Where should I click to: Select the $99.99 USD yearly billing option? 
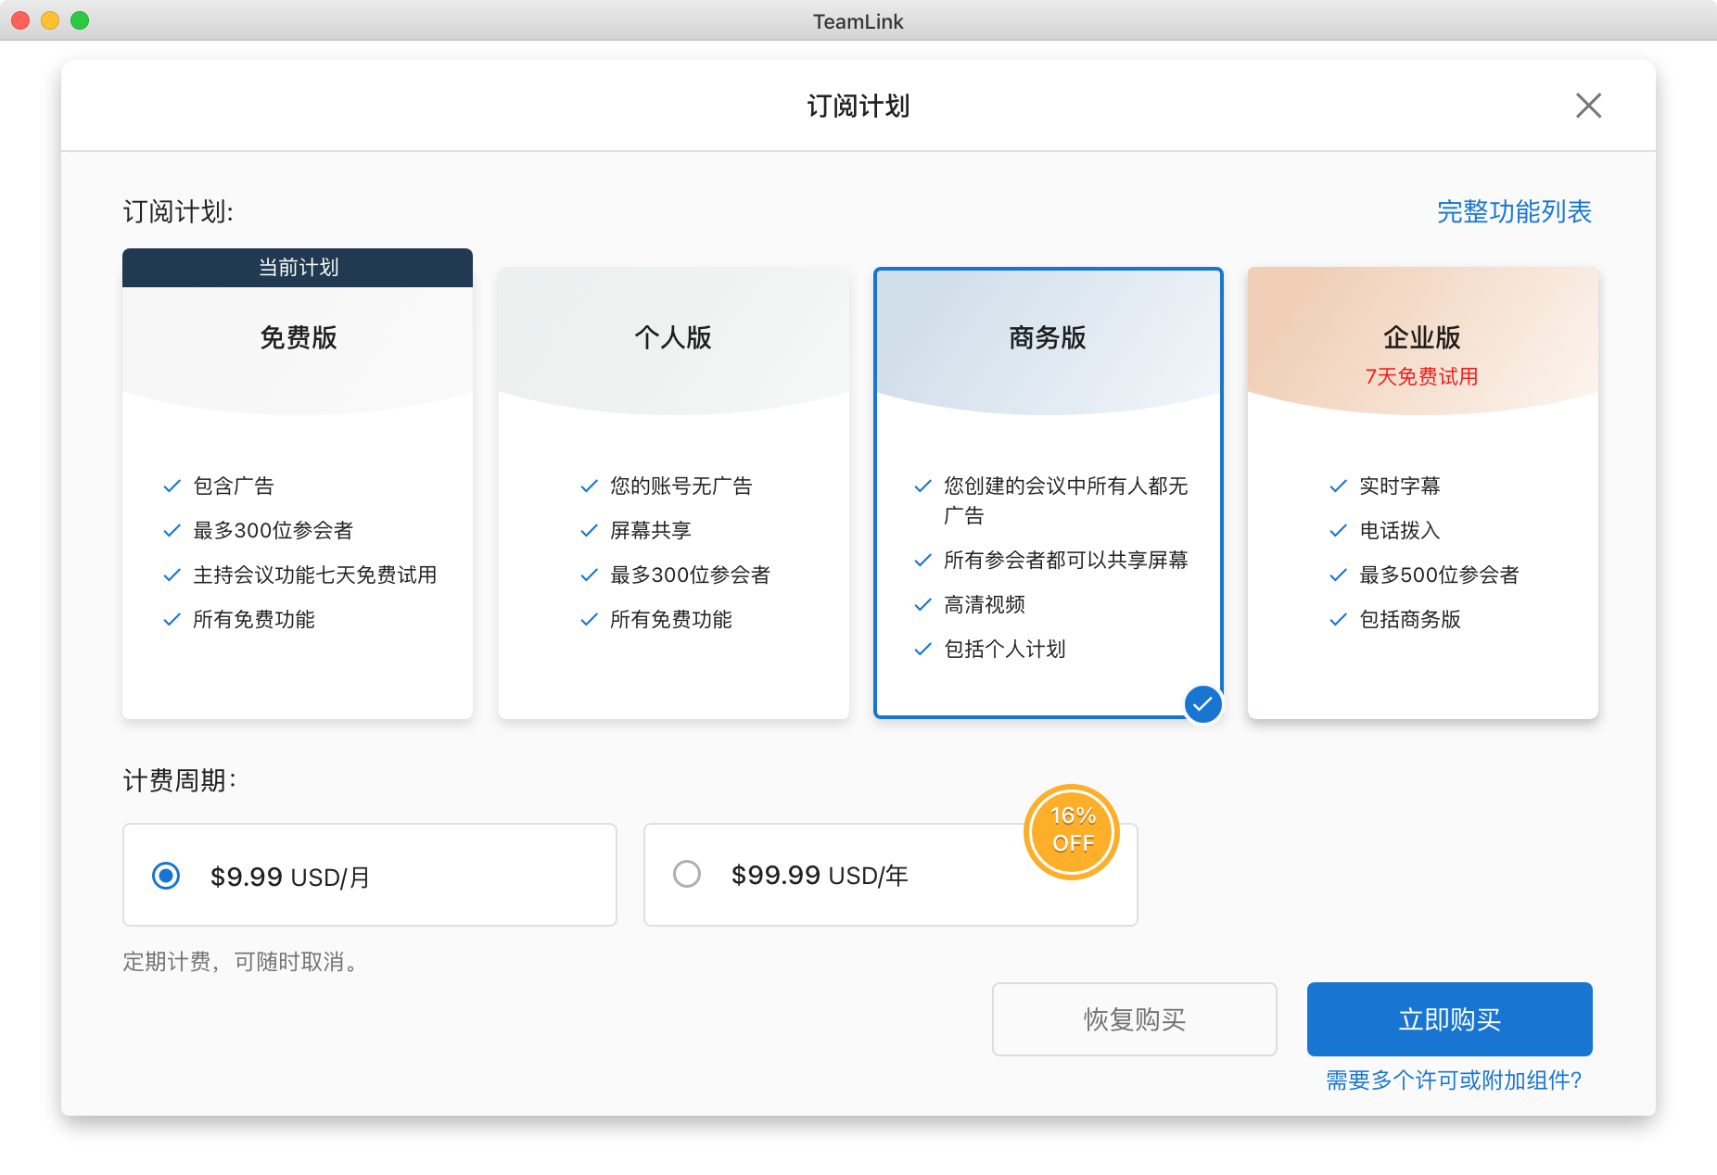(687, 874)
